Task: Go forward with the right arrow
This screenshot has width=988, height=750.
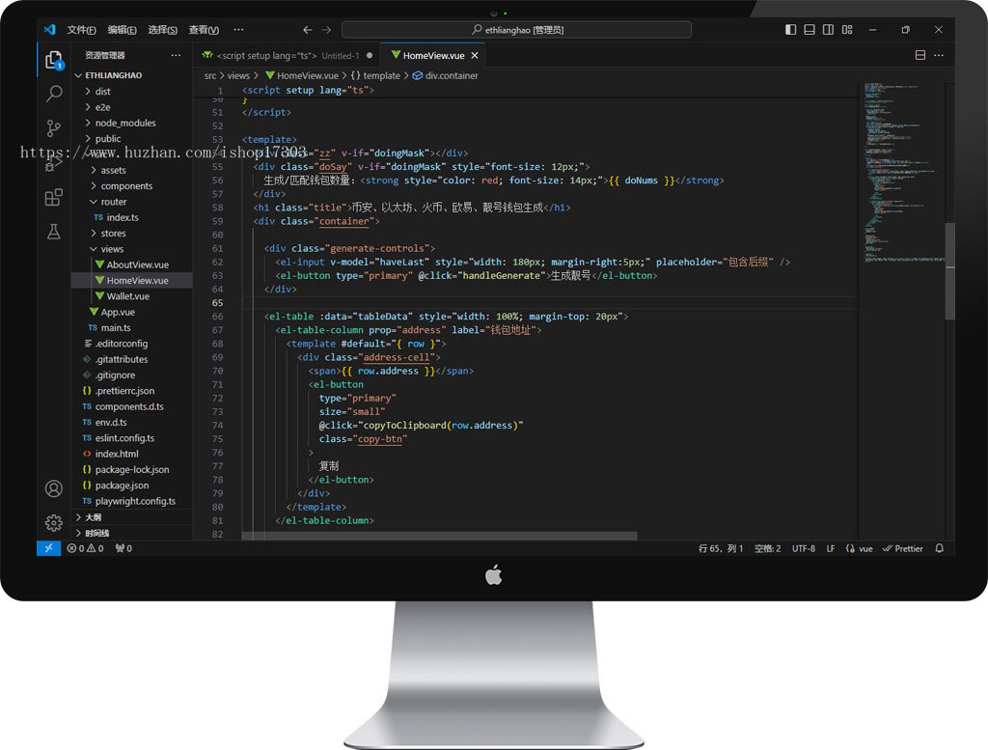Action: 326,30
